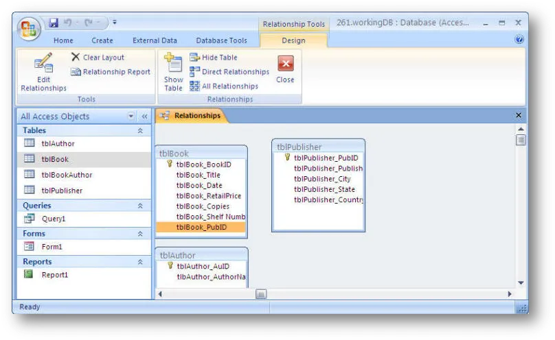The image size is (555, 340).
Task: Click tblAuthor_AuID key field
Action: pyautogui.click(x=202, y=266)
